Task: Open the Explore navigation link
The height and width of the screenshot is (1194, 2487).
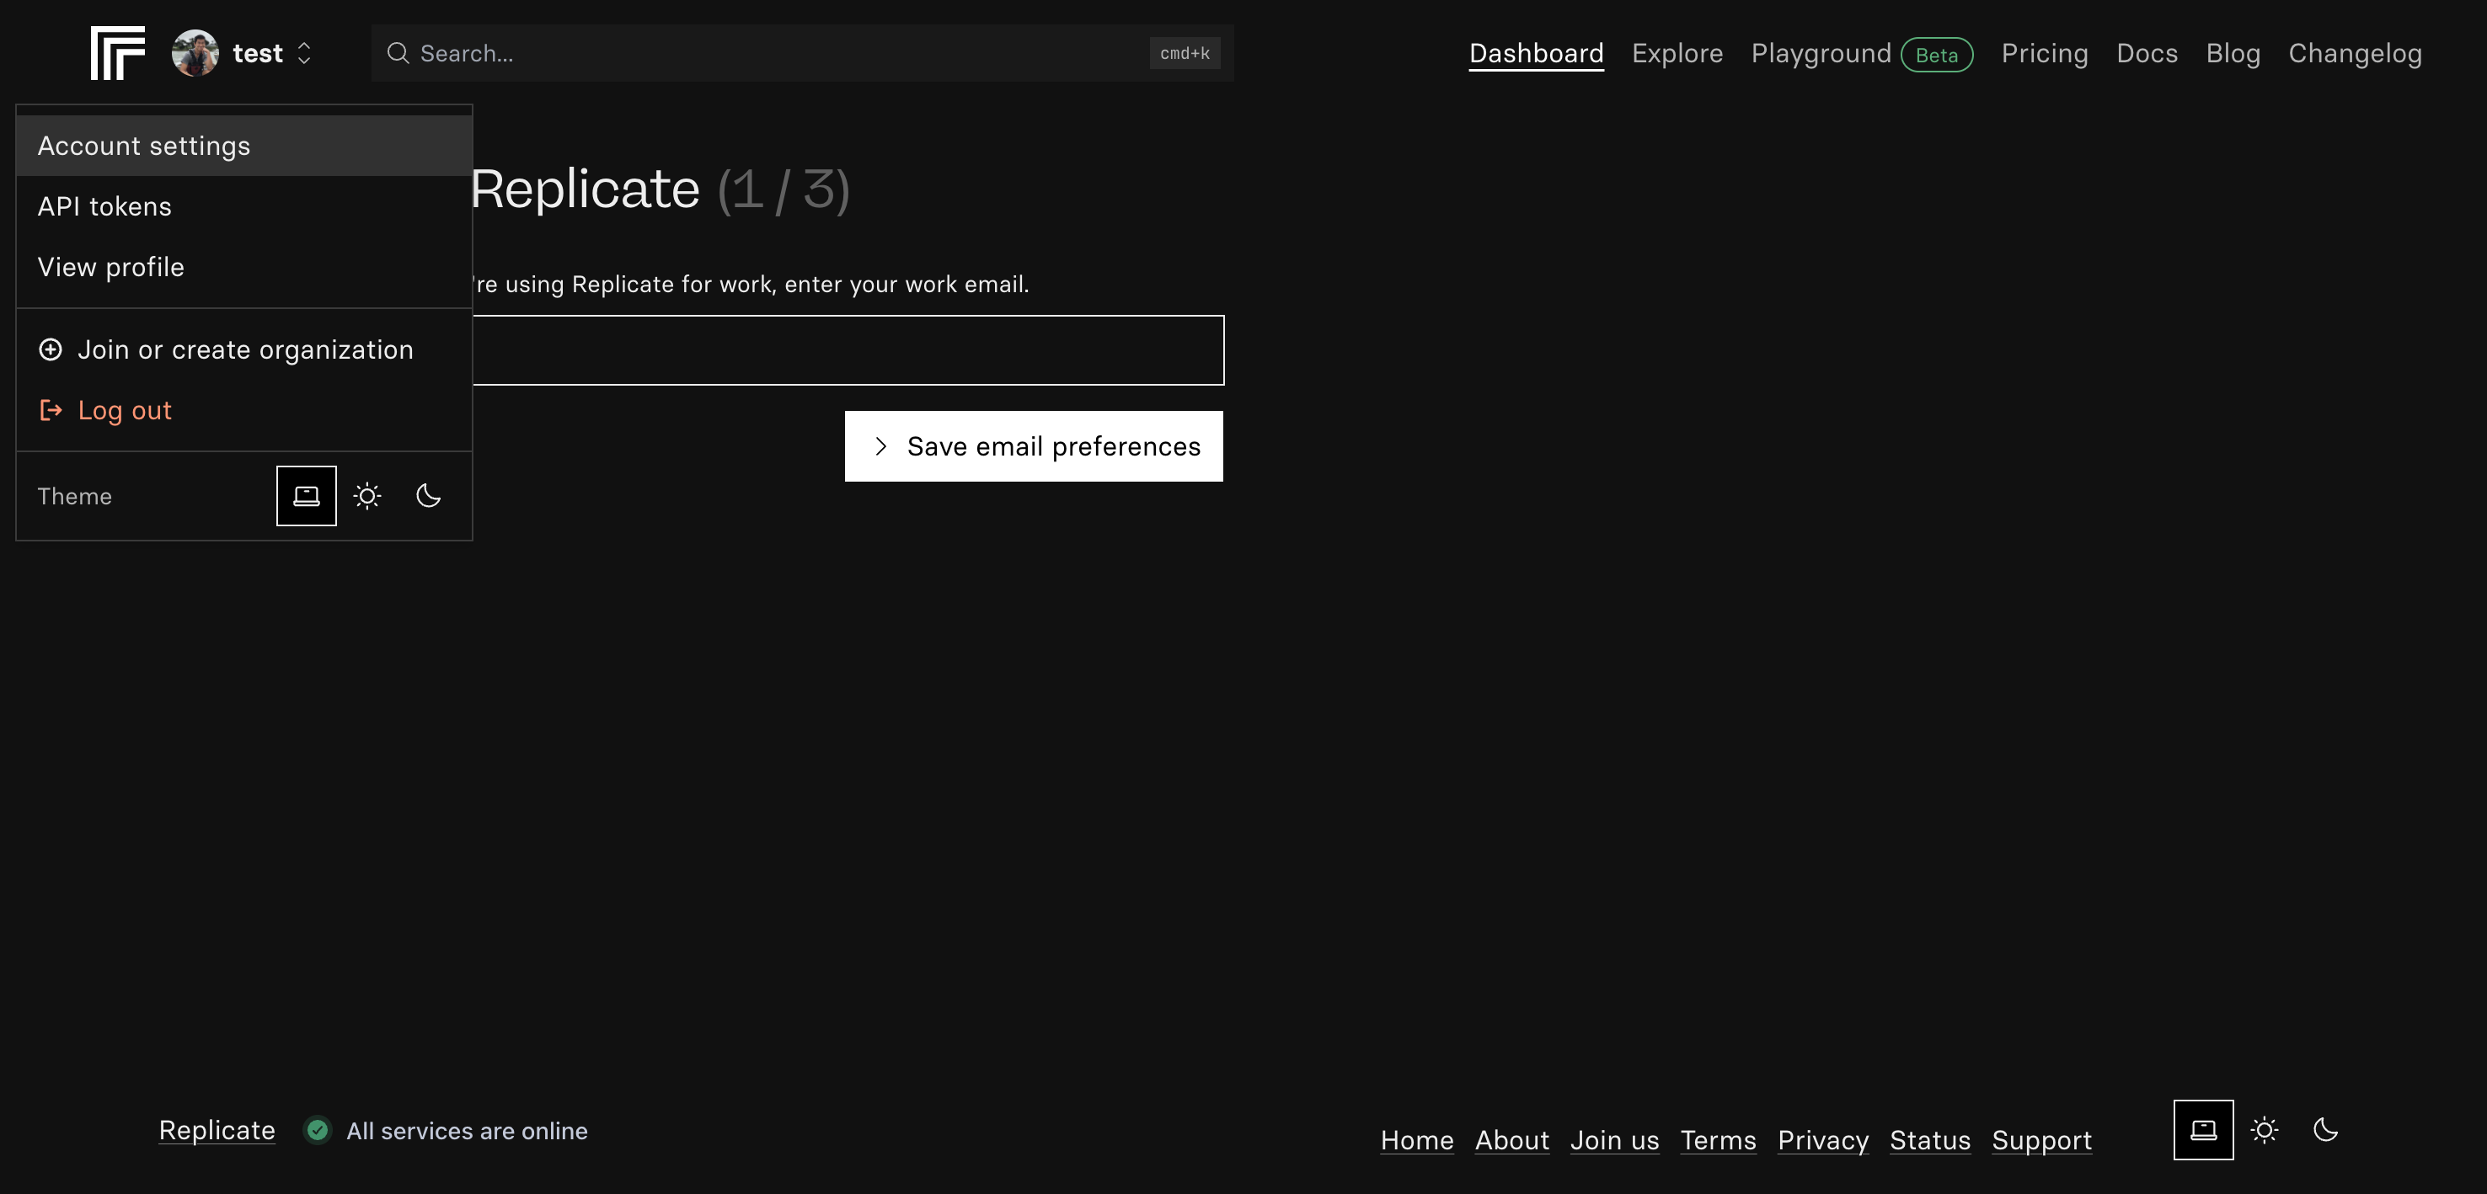Action: point(1676,53)
